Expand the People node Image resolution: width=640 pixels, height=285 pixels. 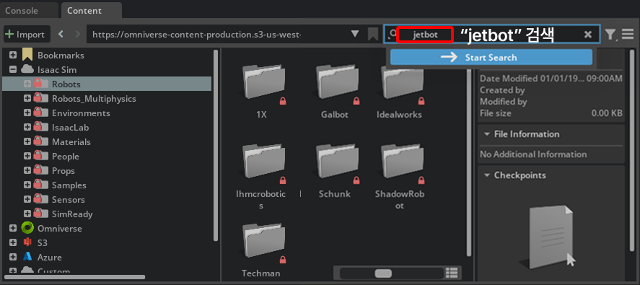click(x=27, y=156)
